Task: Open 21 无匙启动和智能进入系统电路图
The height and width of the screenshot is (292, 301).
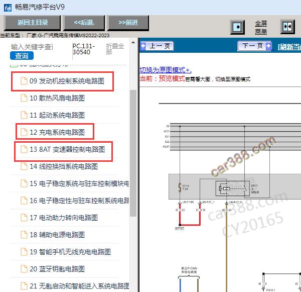Action: [x=79, y=286]
